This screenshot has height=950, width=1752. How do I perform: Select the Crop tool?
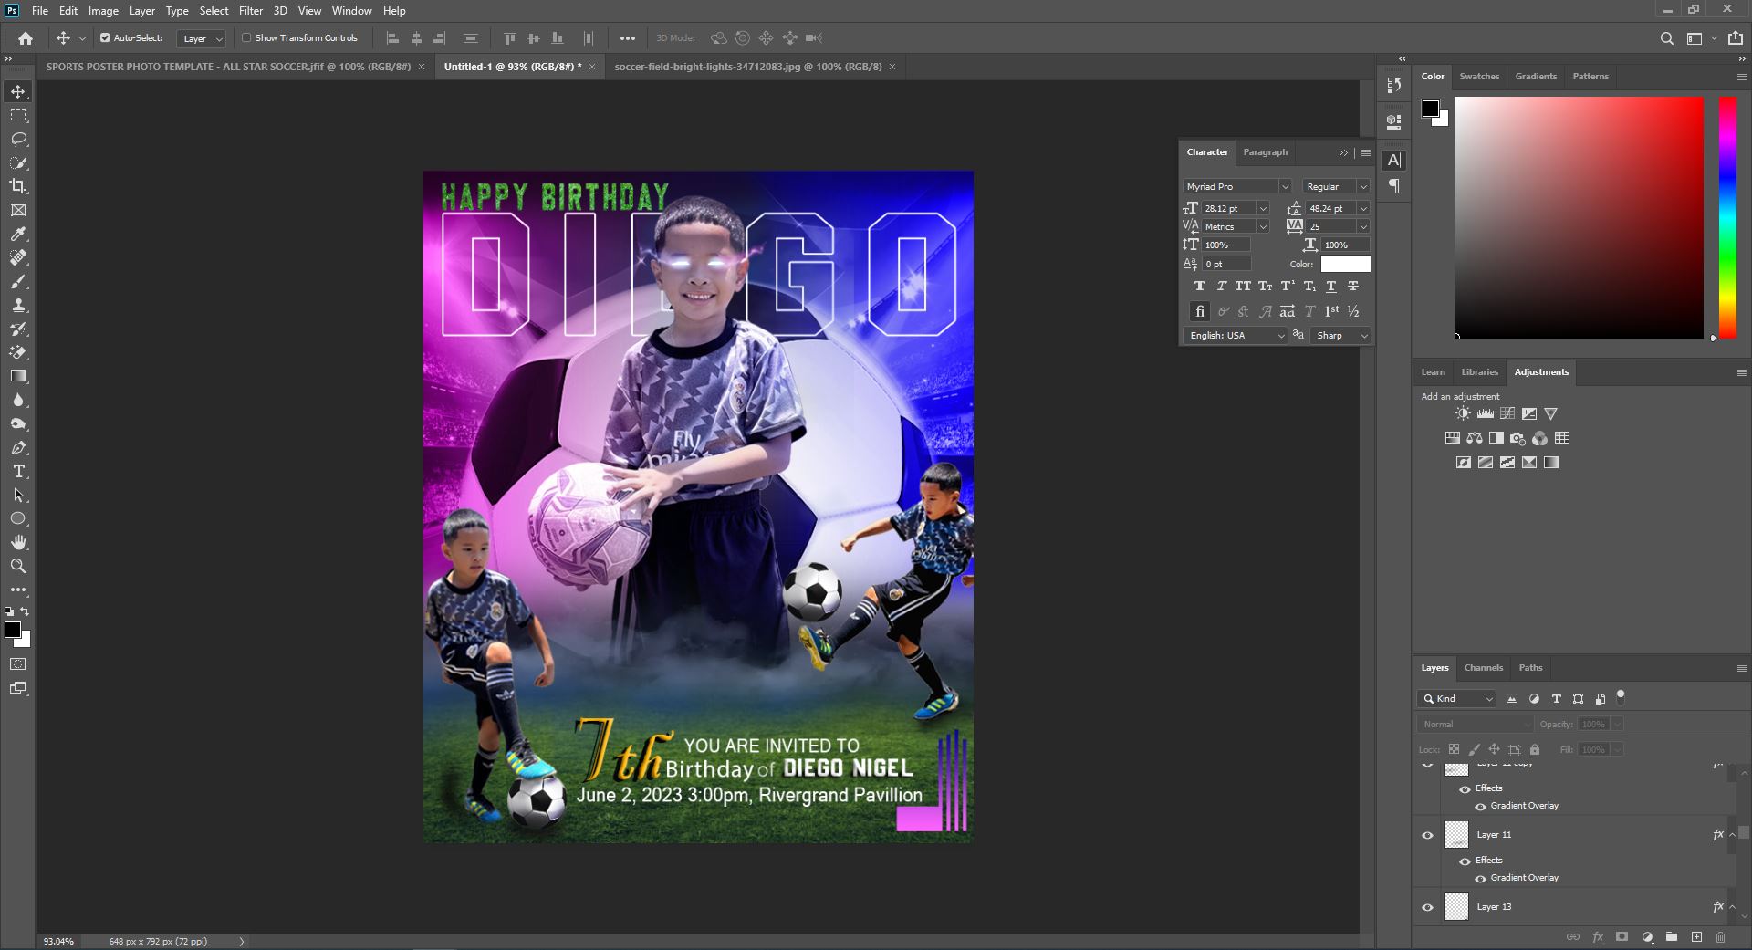(18, 186)
